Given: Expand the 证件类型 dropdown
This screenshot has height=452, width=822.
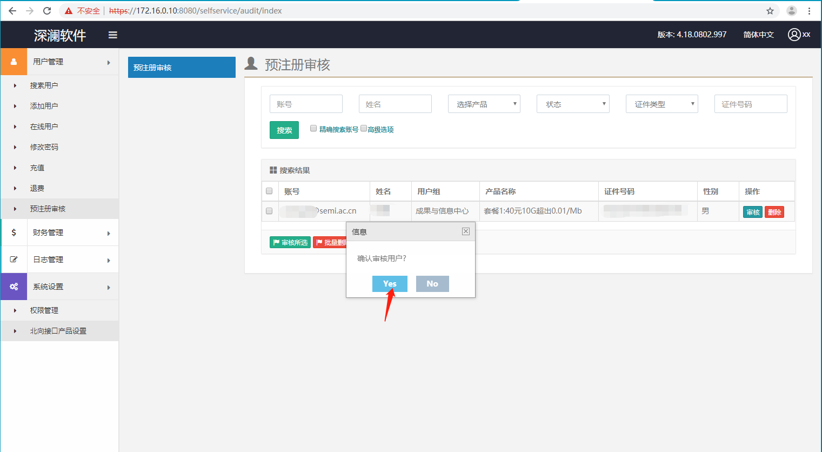Looking at the screenshot, I should (x=661, y=104).
